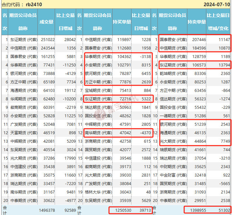Screen dimensions: 232x215
Task: Click short position change 11147
Action: [x=224, y=39]
